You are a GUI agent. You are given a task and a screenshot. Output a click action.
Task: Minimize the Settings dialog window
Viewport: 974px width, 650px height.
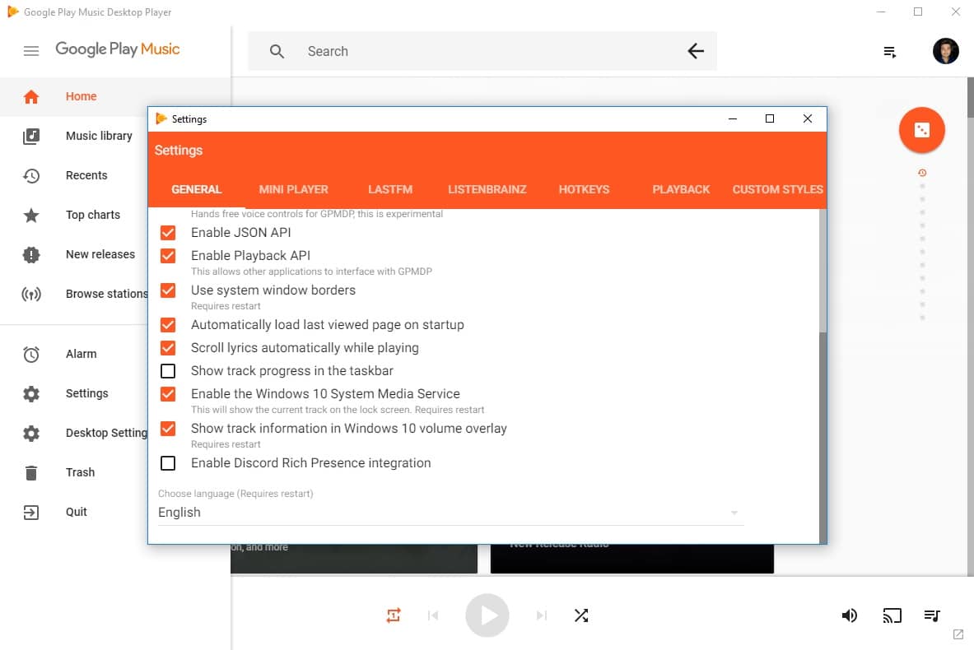point(733,118)
